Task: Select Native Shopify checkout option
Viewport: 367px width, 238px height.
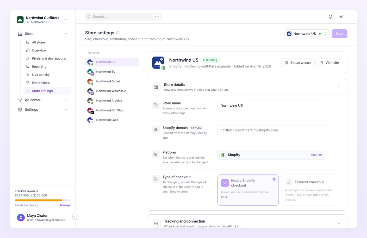Action: tap(248, 190)
